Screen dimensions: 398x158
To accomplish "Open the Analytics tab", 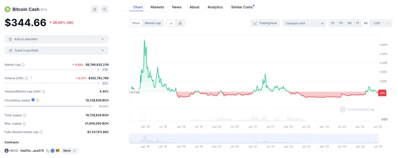I will click(215, 7).
